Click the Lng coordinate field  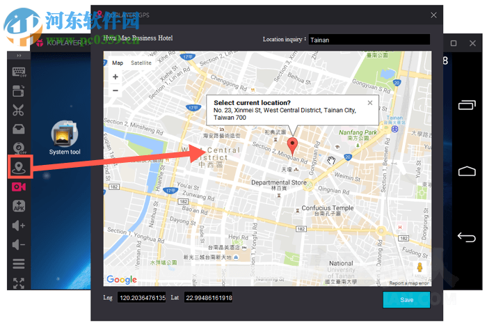(x=142, y=297)
